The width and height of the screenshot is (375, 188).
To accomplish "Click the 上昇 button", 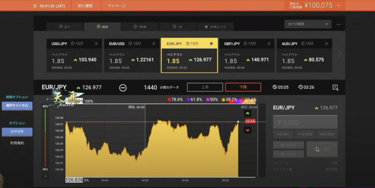I will pyautogui.click(x=205, y=87).
